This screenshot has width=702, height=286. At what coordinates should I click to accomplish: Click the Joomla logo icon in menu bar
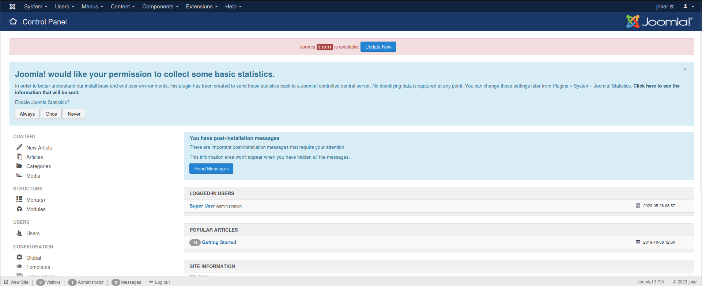[12, 7]
